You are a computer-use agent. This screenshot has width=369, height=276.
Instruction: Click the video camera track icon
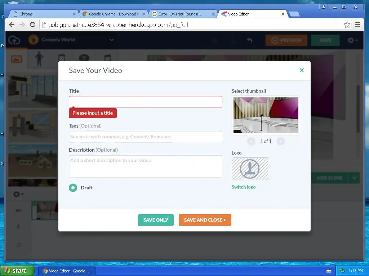[x=18, y=211]
